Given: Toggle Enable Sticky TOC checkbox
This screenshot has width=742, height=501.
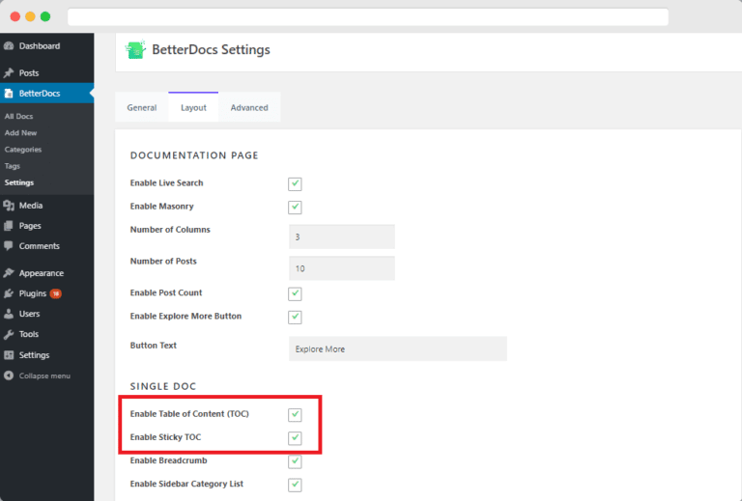Looking at the screenshot, I should 295,438.
